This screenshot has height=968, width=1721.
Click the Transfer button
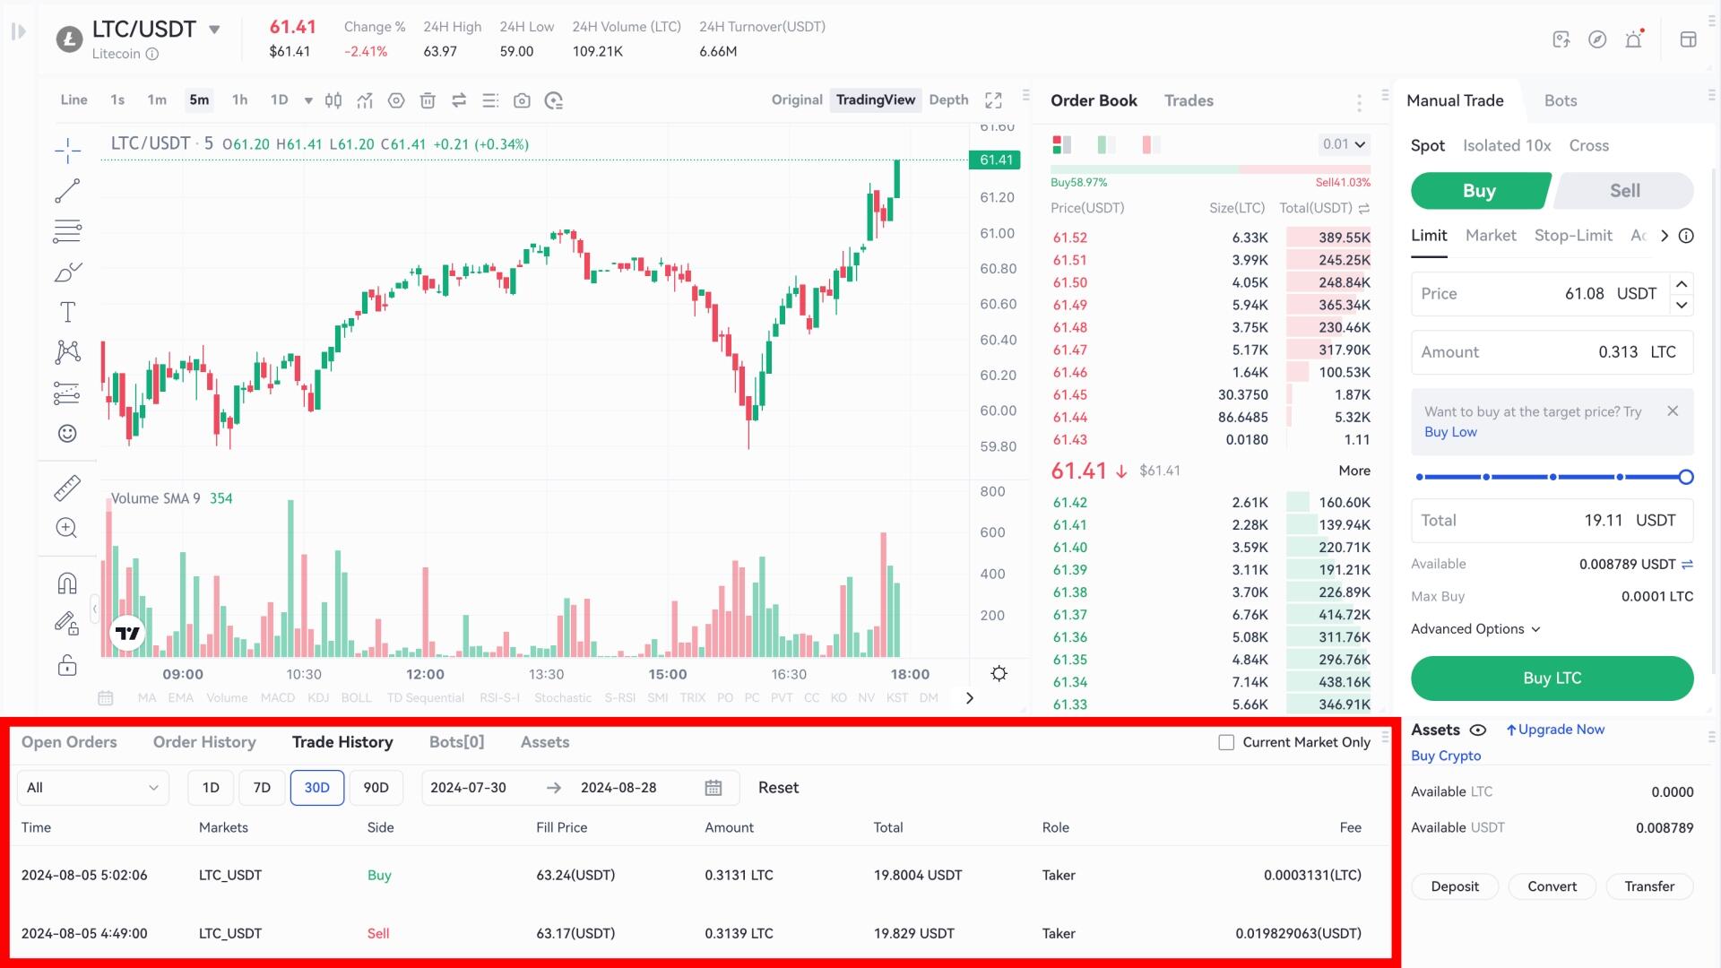(x=1649, y=886)
